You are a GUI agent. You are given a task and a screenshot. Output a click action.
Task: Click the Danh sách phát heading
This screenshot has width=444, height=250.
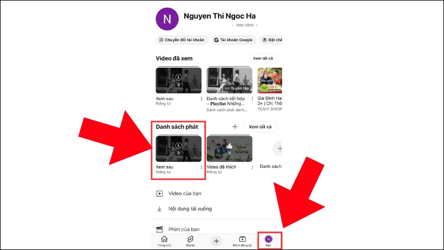177,127
